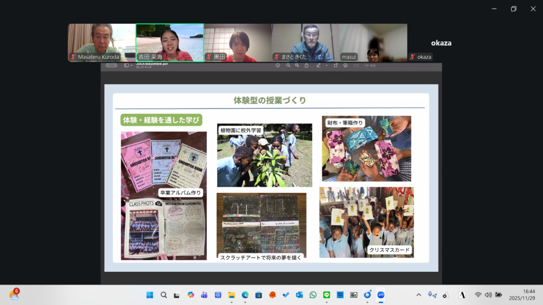Open the sidebar view options dropdown arrow

coord(132,66)
